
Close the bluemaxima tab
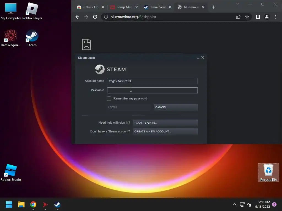point(203,7)
